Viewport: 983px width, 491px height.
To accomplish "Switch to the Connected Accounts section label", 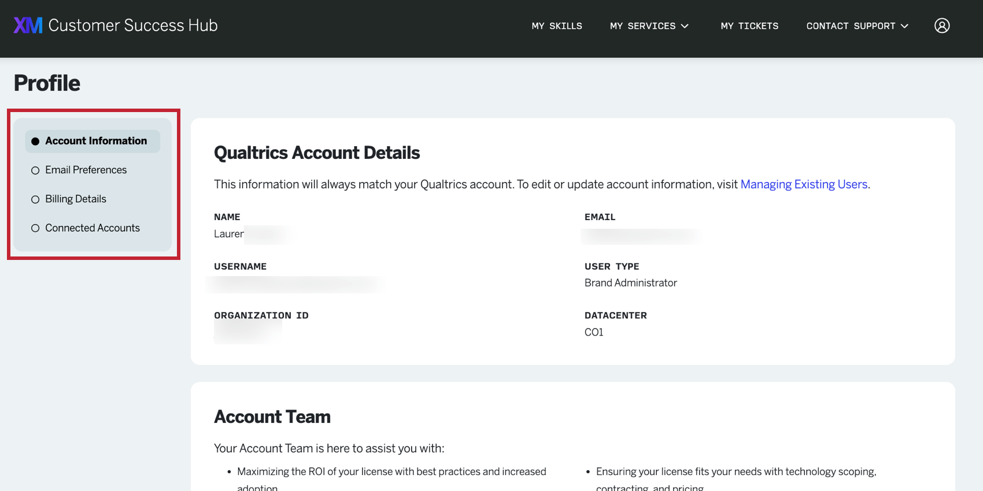I will tap(93, 228).
